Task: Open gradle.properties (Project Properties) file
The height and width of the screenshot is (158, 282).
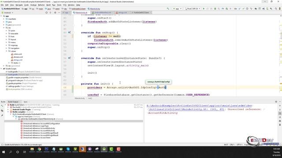Action: coord(22,83)
